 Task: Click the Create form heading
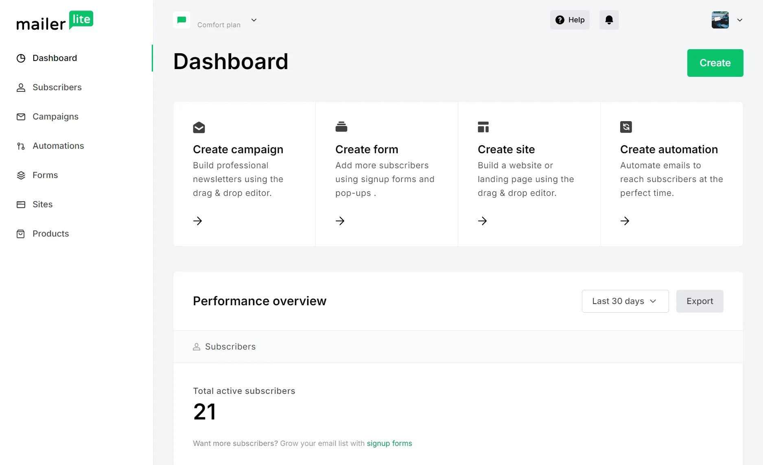pos(367,150)
